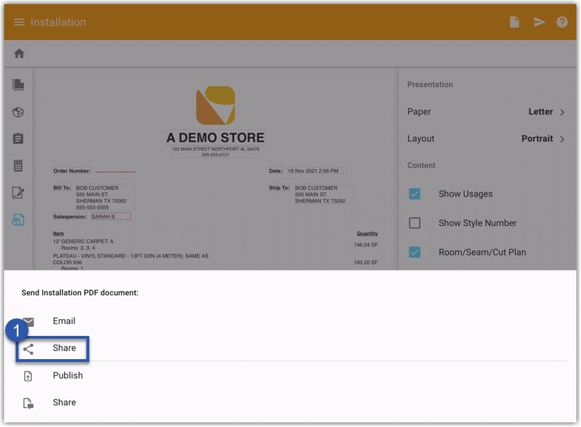Click the Salesperson field showing SARAH S
Screen dimensions: 581x427
111,216
